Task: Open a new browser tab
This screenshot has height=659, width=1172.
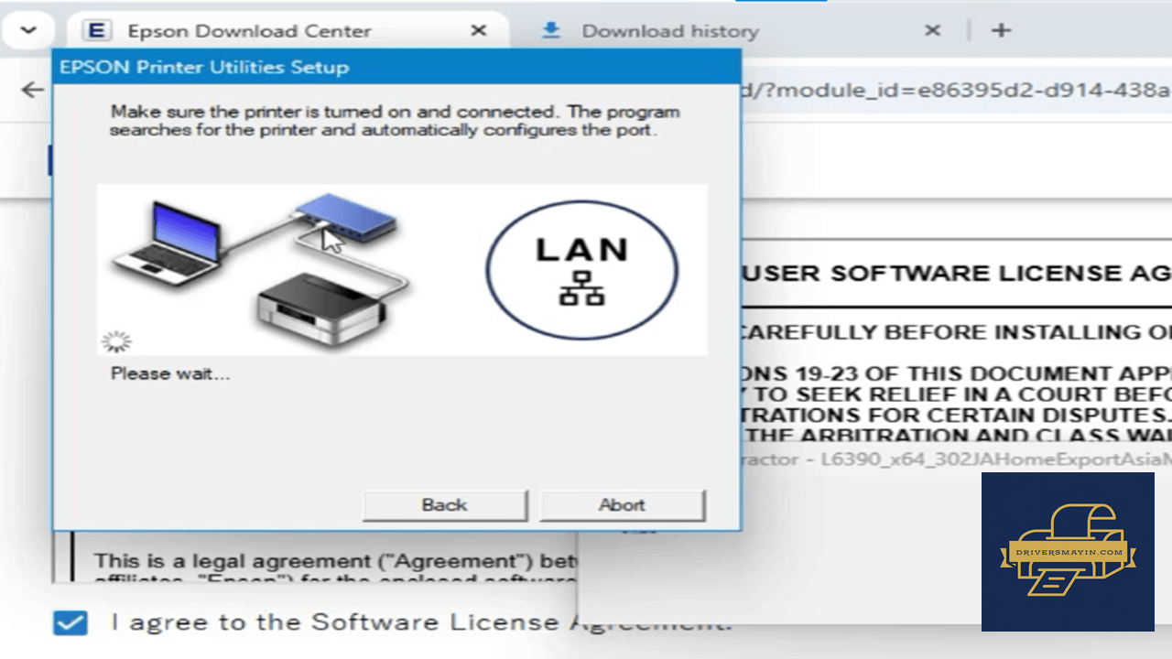Action: point(1001,31)
